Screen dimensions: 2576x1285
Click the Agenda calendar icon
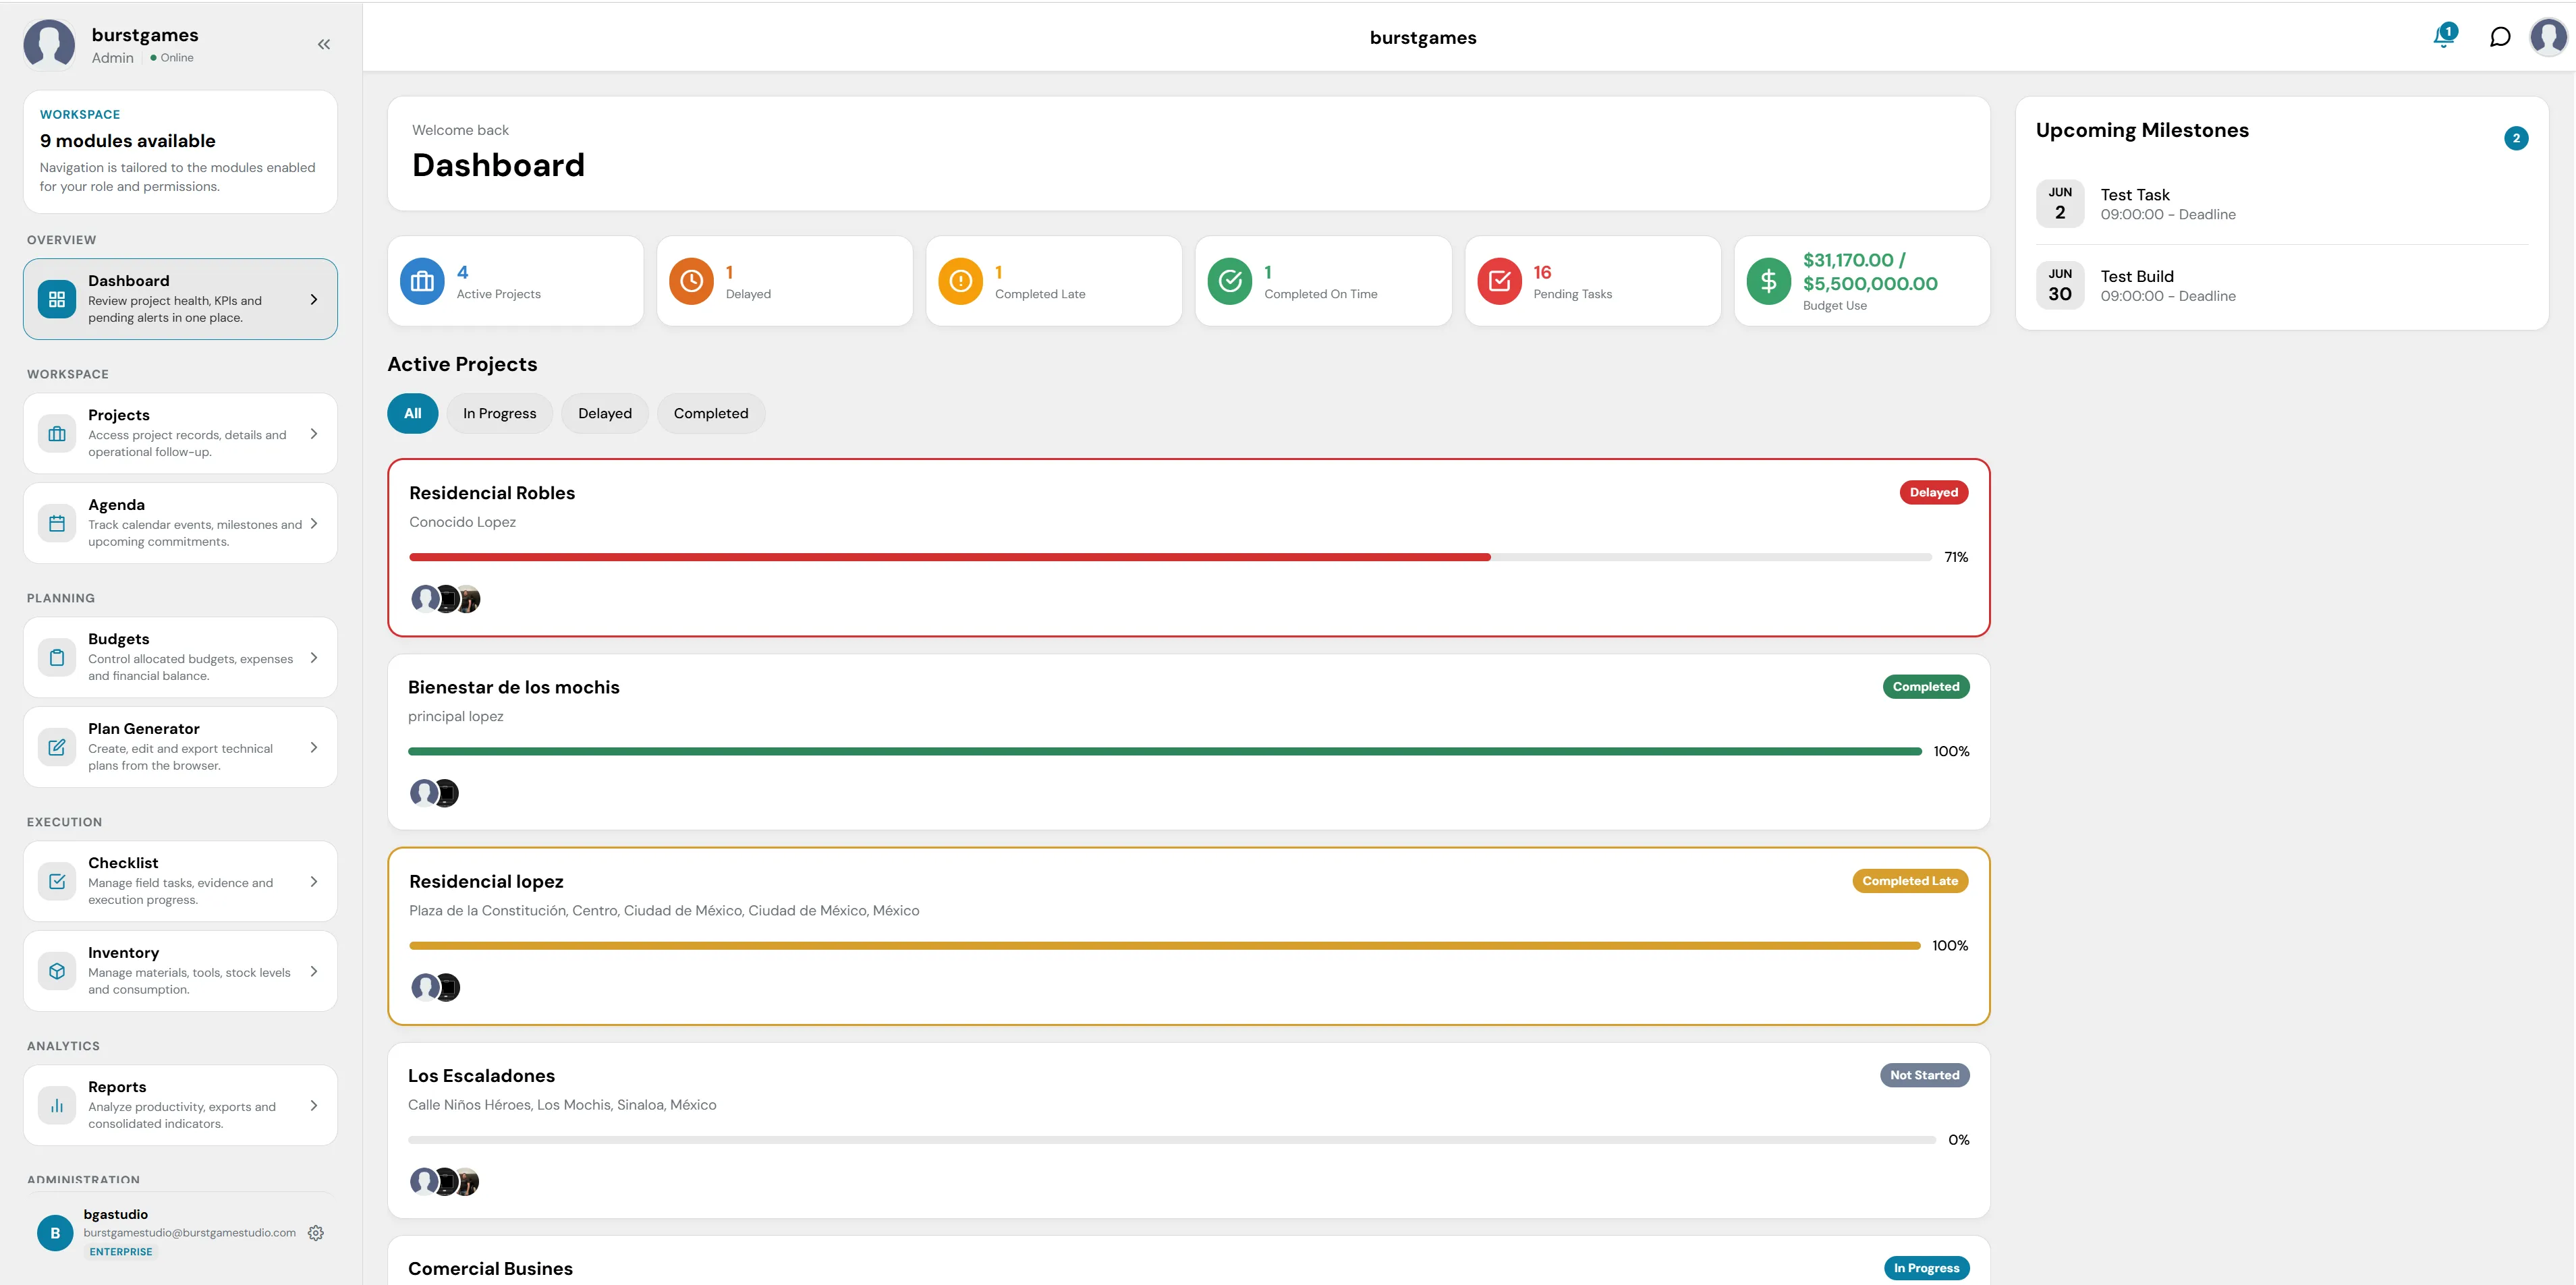[x=57, y=523]
